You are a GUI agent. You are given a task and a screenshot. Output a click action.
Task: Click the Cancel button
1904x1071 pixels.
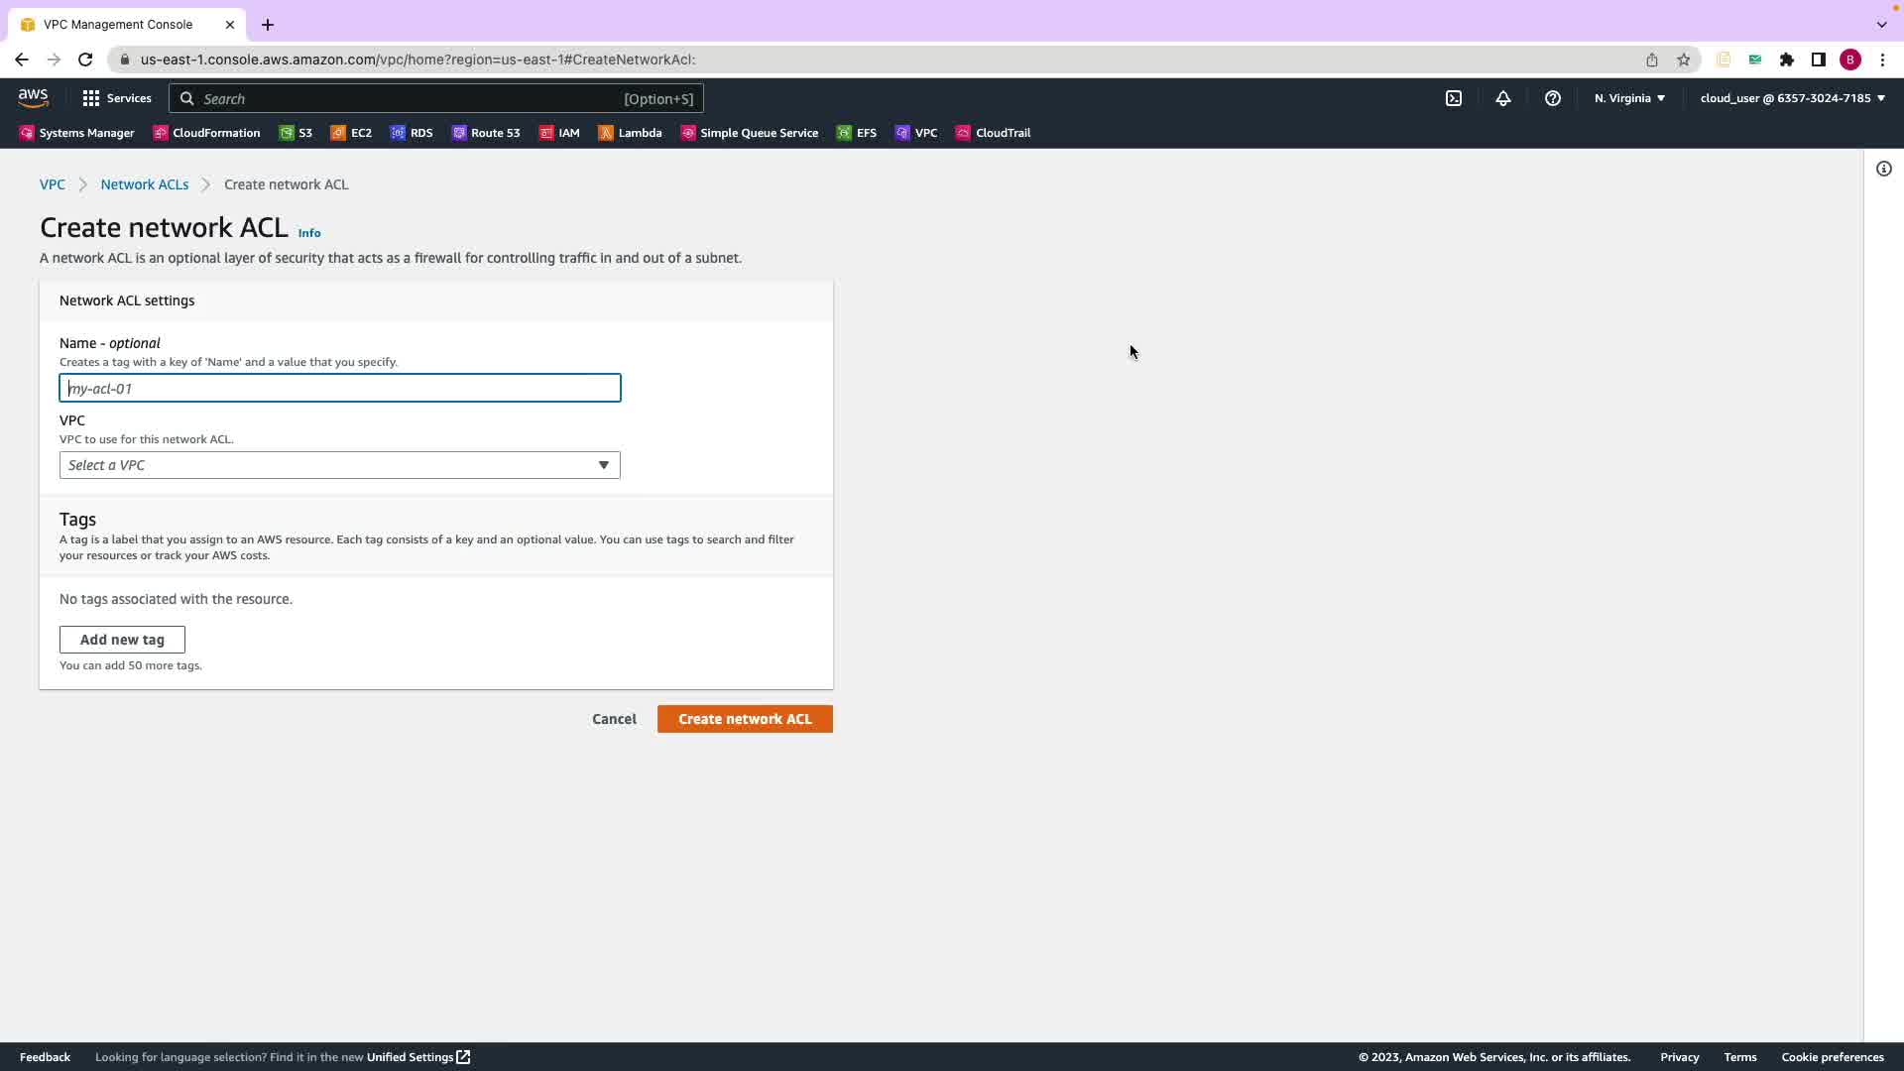pos(614,719)
